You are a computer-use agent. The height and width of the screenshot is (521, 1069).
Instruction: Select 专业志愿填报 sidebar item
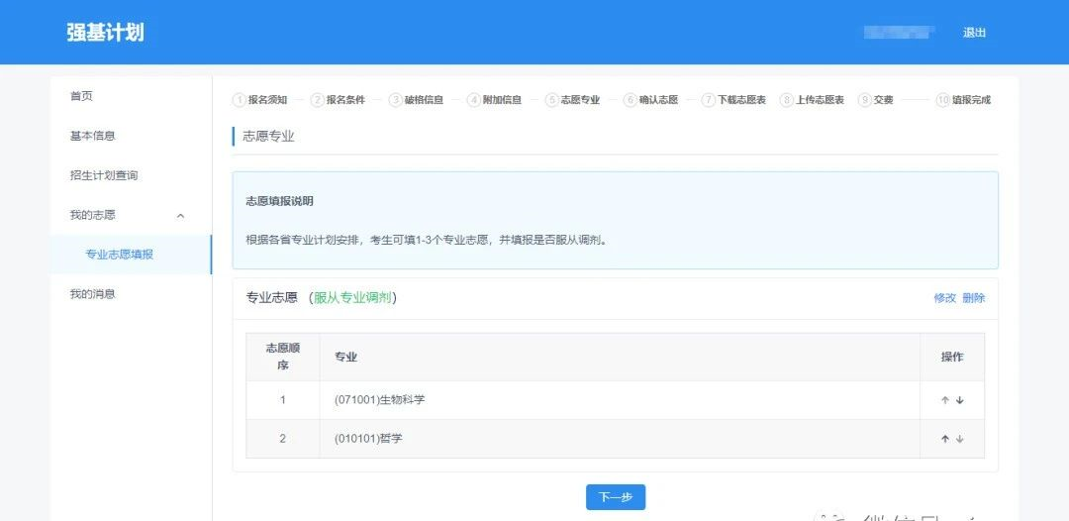[x=131, y=255]
